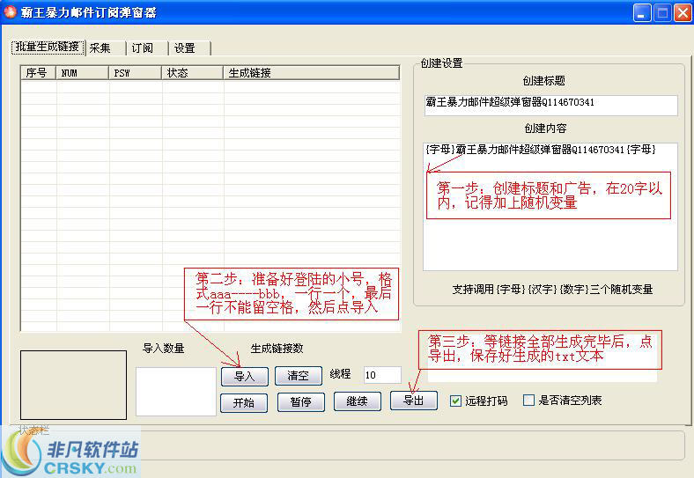Click the white box under 导入数量
694x478 pixels.
click(x=176, y=392)
